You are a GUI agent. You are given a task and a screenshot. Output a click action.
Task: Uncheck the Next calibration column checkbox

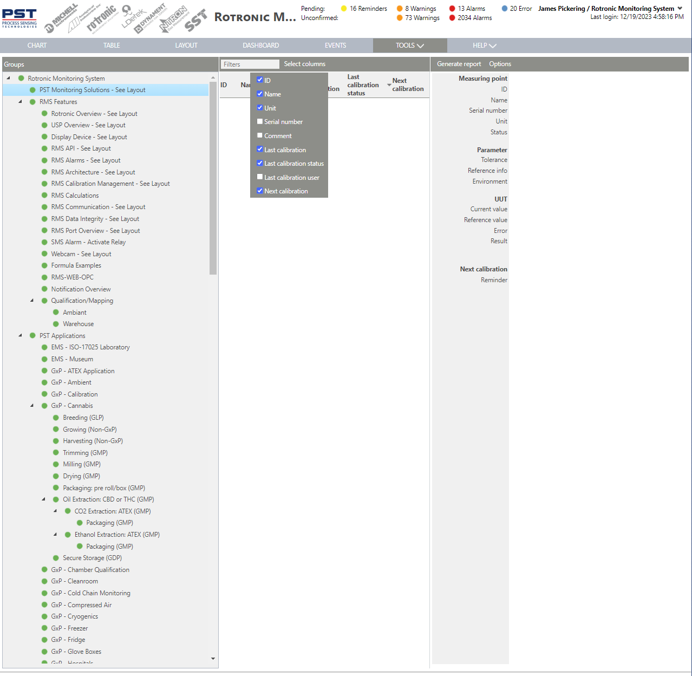pos(260,191)
